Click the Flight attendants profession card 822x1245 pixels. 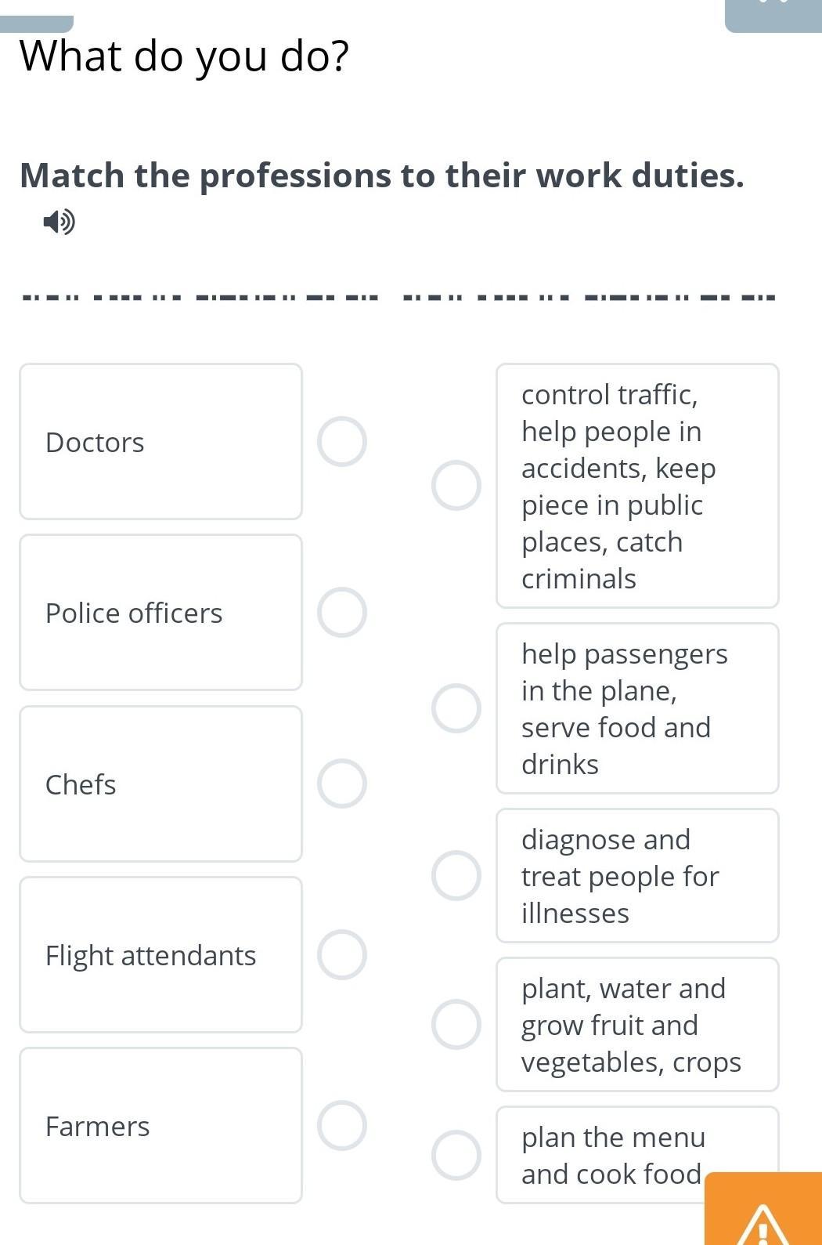[x=160, y=955]
